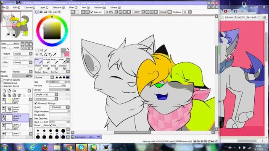Activate the rotate canvas tool
The image size is (269, 151).
tap(46, 55)
